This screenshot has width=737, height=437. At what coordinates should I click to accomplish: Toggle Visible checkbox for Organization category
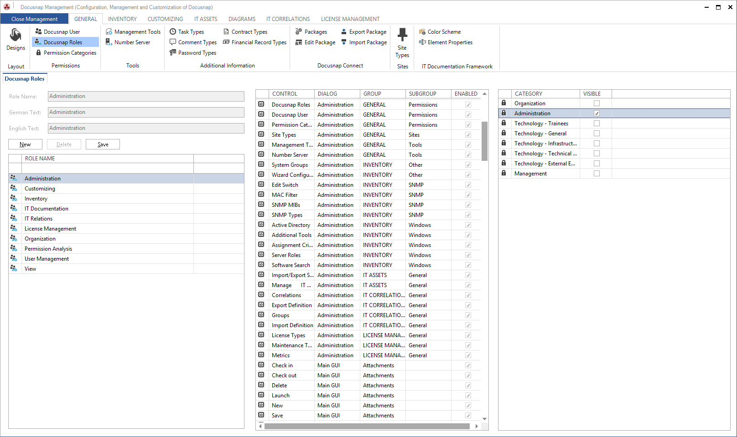pos(597,103)
